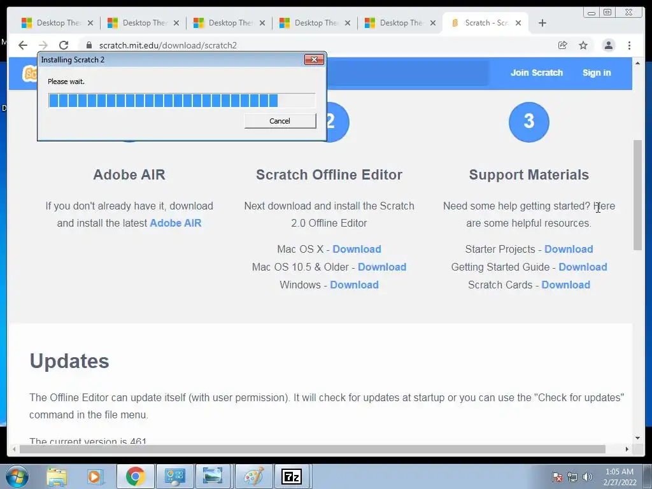Switch to the third Desktop Themes tab
Viewport: 652px width, 489px height.
(229, 23)
